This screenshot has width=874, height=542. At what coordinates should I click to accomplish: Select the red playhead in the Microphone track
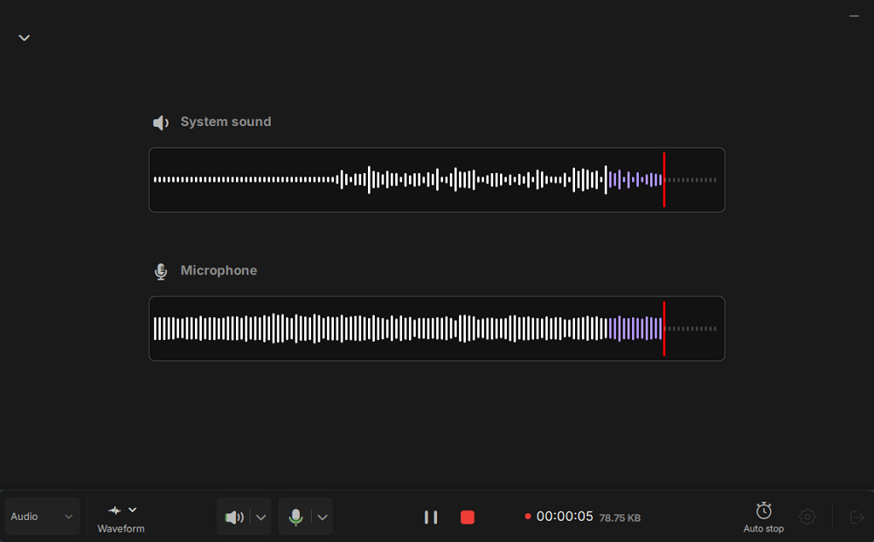[x=664, y=329]
